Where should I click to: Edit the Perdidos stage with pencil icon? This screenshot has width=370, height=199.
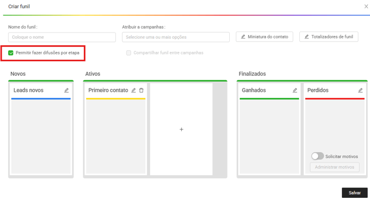360,91
